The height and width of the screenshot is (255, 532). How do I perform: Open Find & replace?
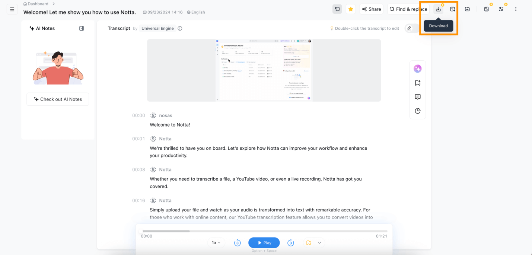click(408, 9)
